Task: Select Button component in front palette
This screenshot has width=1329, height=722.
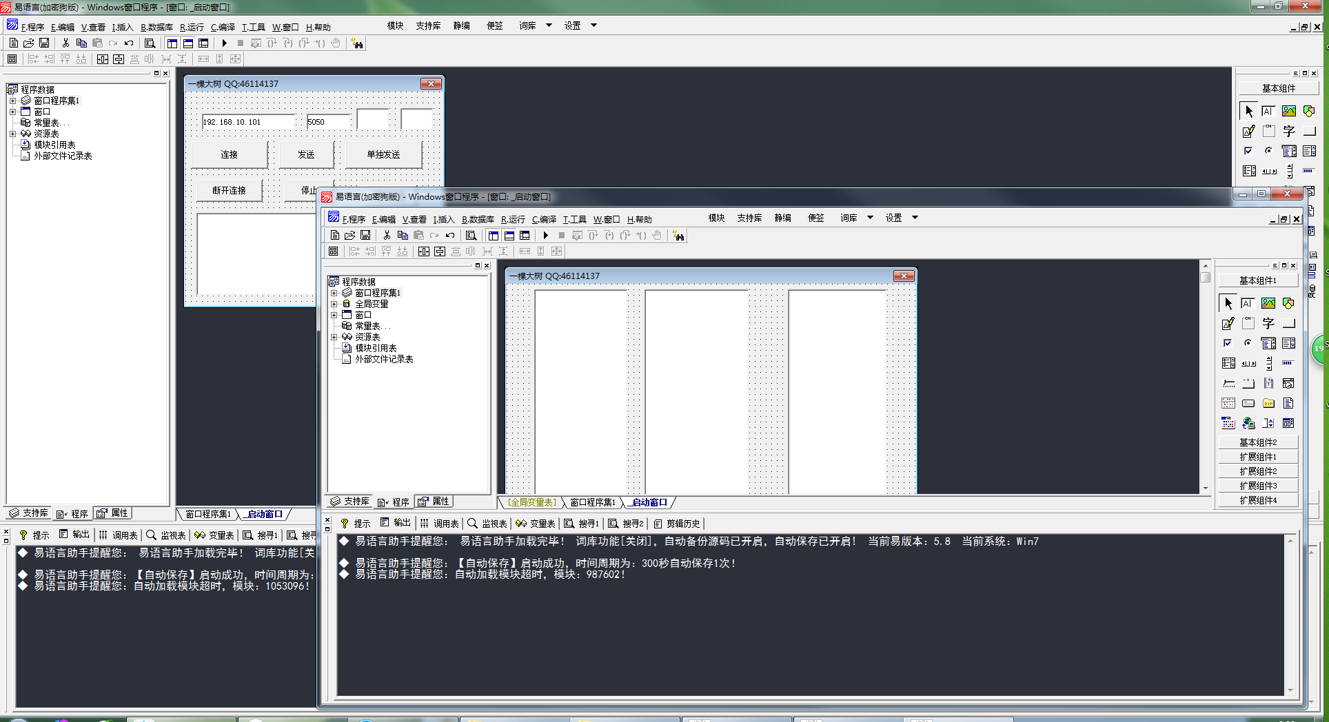Action: (x=1288, y=323)
